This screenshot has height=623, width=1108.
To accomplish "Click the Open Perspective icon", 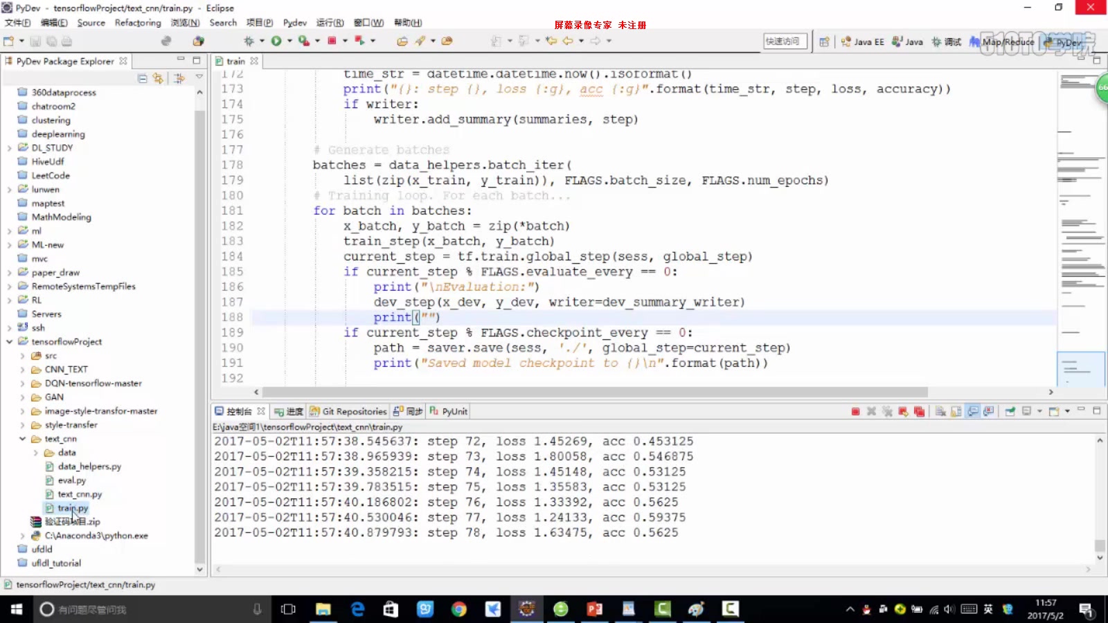I will [824, 42].
